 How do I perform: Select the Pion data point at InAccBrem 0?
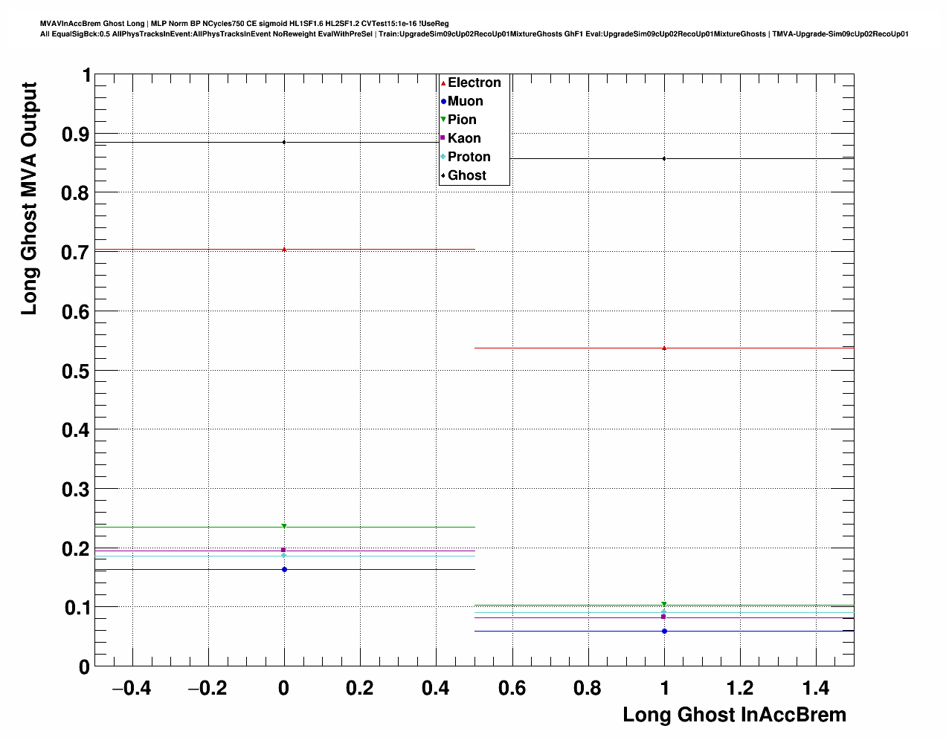(x=284, y=527)
